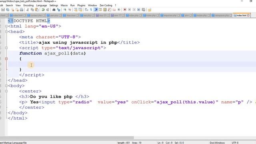Start macro recording with red dot icon
Image resolution: width=256 pixels, height=144 pixels.
pos(125,10)
